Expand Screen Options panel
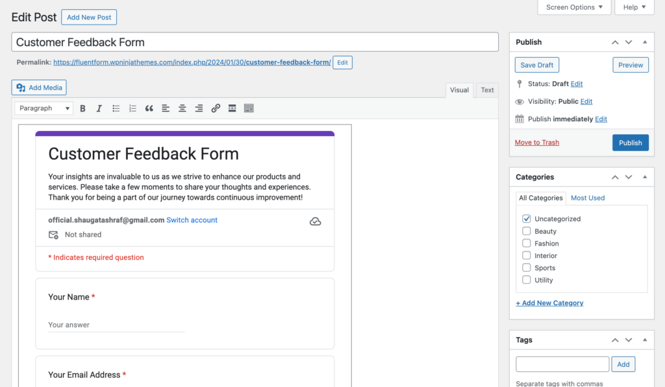Viewport: 665px width, 387px height. [x=574, y=7]
